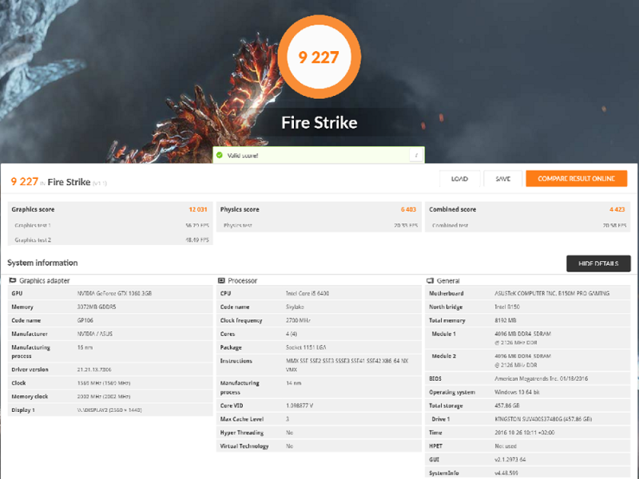The width and height of the screenshot is (639, 479).
Task: Select Combined score value 4 423
Action: pyautogui.click(x=617, y=209)
